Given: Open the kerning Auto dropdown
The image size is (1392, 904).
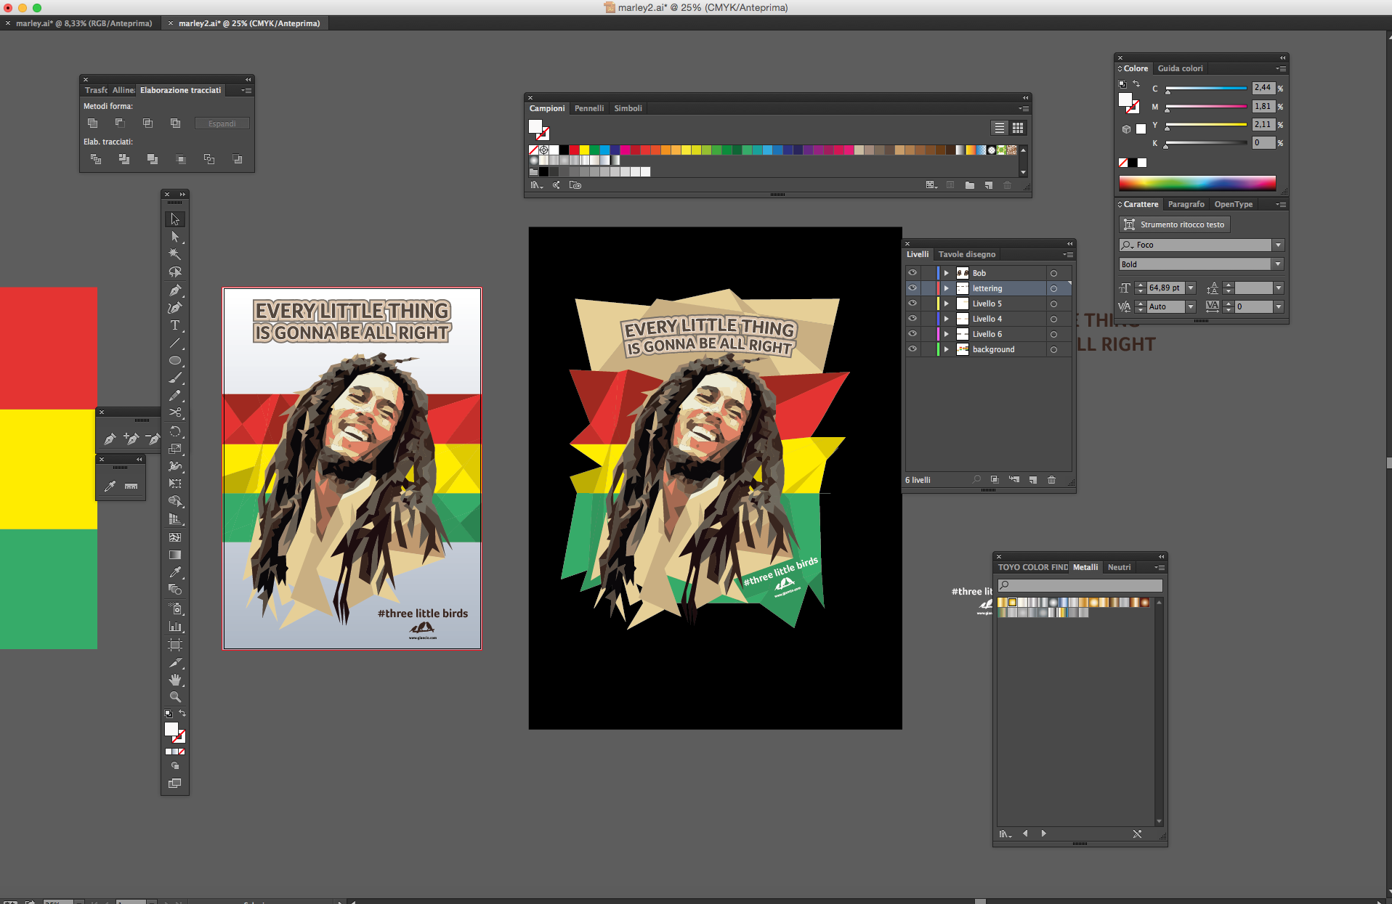Looking at the screenshot, I should 1191,307.
